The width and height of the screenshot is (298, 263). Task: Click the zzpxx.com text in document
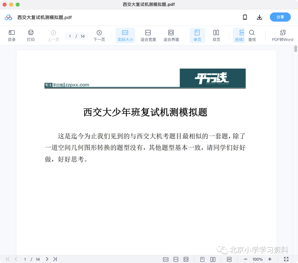77,85
